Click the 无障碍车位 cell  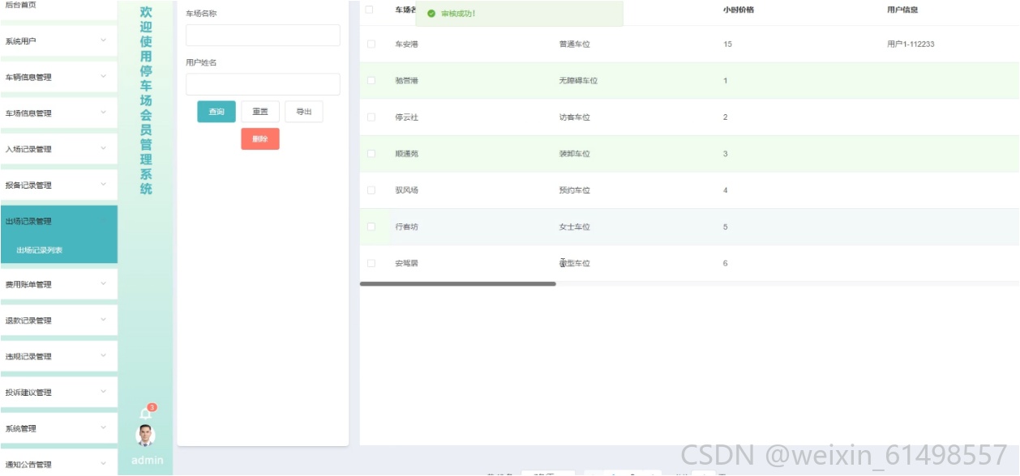(578, 80)
